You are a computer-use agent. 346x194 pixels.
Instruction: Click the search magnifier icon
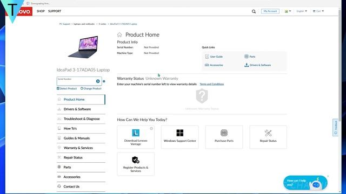tap(254, 11)
